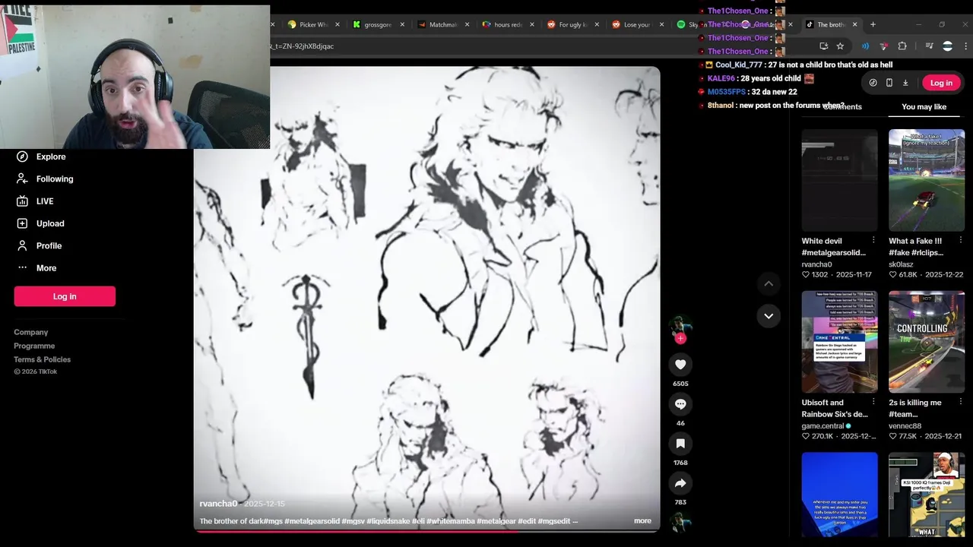973x547 pixels.
Task: Open the comments bubble icon showing 46
Action: [x=680, y=404]
